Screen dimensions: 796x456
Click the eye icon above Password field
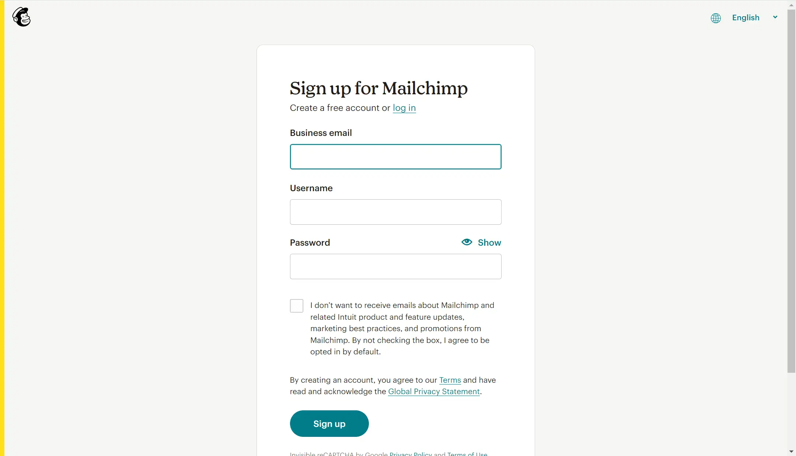(x=467, y=242)
